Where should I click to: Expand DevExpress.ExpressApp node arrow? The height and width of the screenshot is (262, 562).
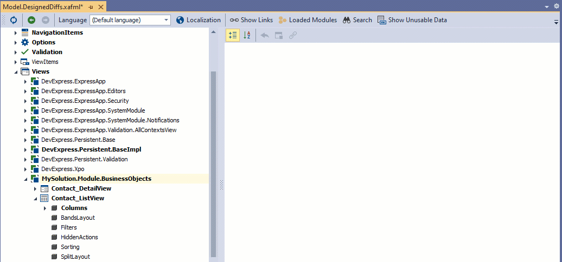tap(25, 82)
